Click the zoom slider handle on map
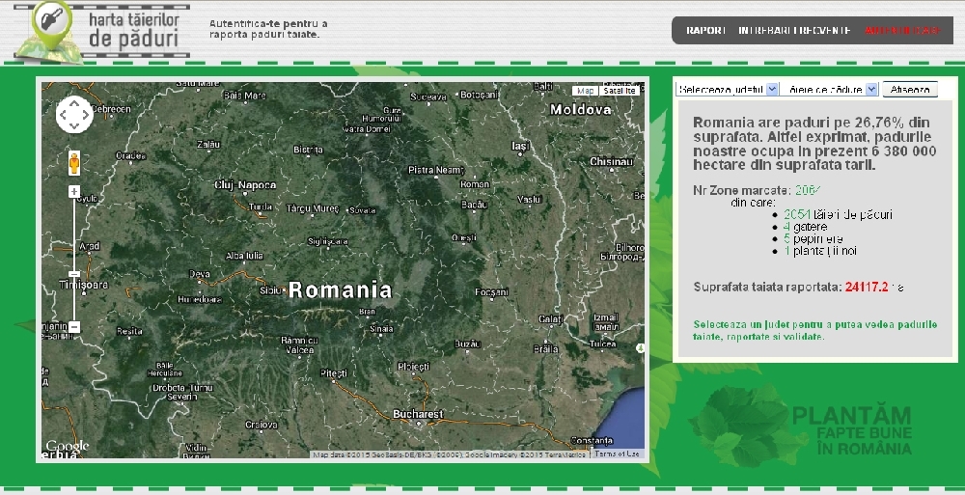Viewport: 965px width, 495px height. (x=74, y=273)
